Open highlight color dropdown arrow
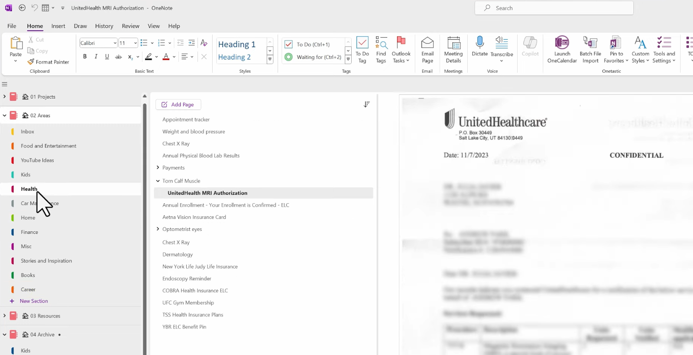This screenshot has height=355, width=693. pyautogui.click(x=156, y=57)
